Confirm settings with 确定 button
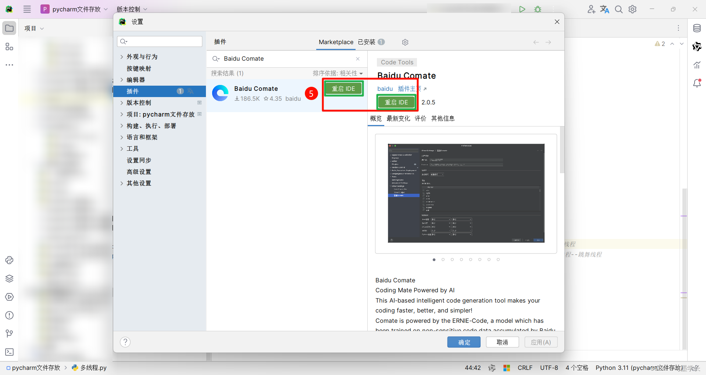This screenshot has height=375, width=706. tap(464, 342)
